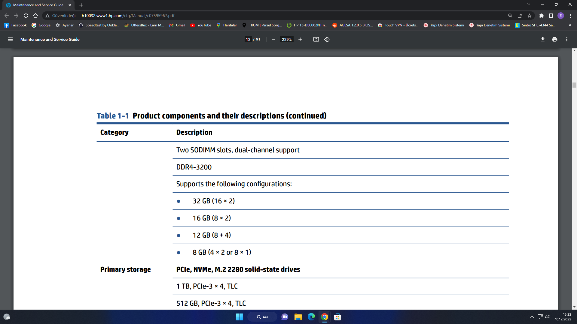Open Microsoft Edge from taskbar
577x324 pixels.
(311, 317)
